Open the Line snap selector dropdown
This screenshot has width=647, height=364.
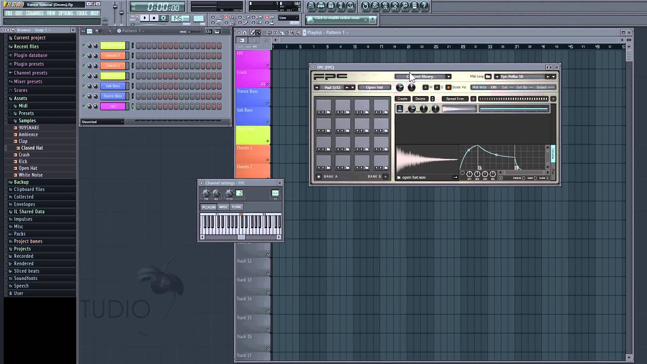289,18
